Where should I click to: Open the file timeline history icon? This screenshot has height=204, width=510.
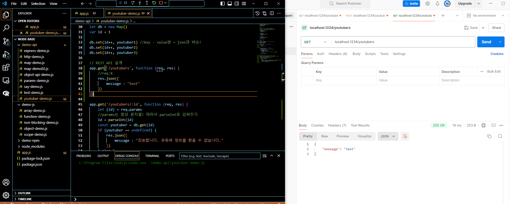click(x=257, y=13)
